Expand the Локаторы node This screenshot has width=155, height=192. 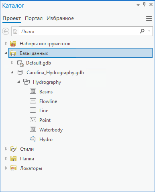pos(6,168)
